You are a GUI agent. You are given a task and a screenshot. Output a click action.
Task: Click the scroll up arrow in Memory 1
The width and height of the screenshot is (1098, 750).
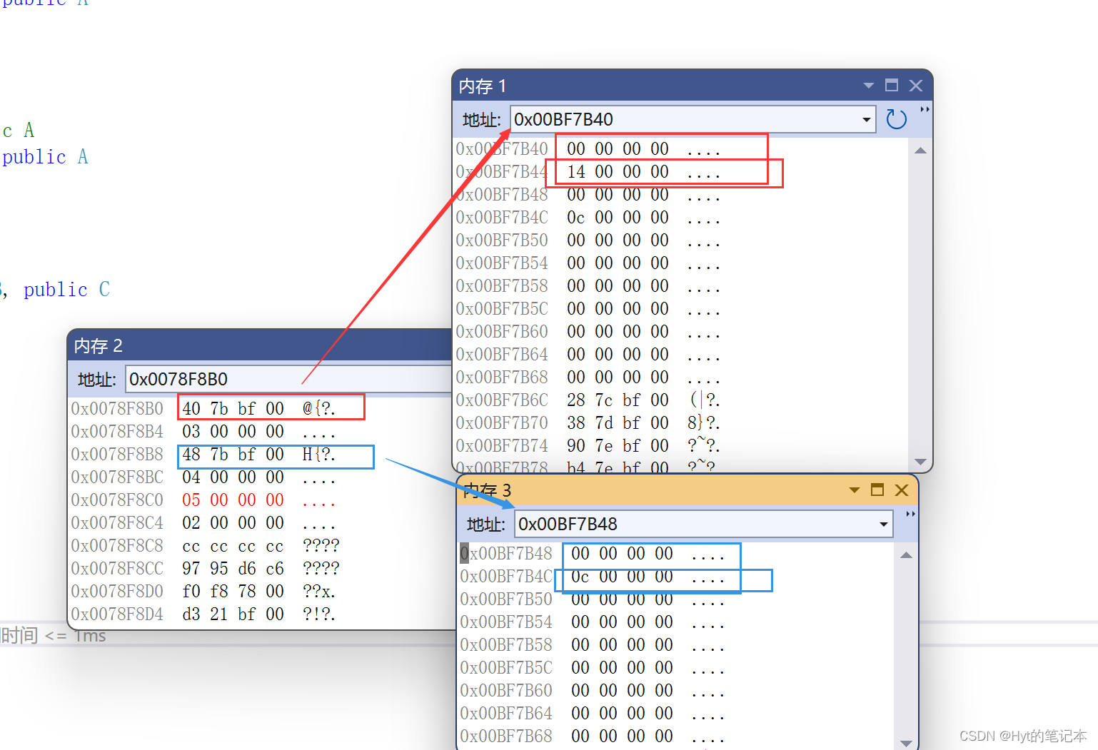pyautogui.click(x=920, y=150)
